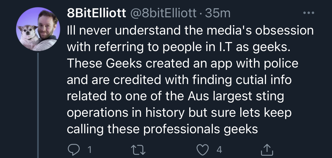Open the @8bitElliott handle link

pos(163,13)
